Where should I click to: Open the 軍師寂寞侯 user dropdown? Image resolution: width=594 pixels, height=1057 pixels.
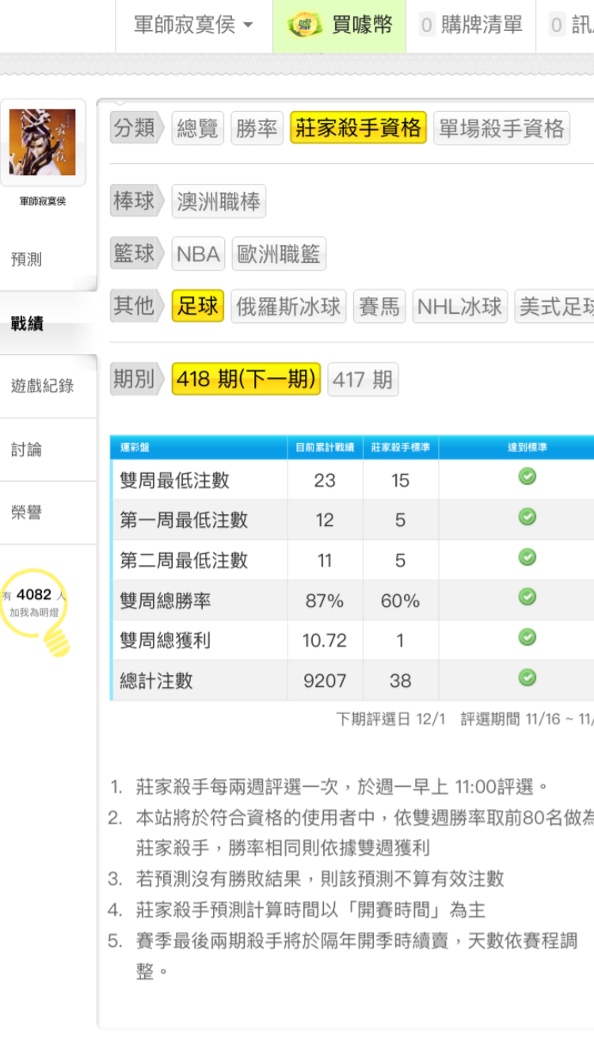tap(193, 25)
